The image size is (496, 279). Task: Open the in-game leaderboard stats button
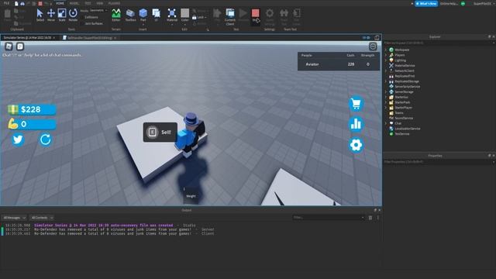point(356,124)
